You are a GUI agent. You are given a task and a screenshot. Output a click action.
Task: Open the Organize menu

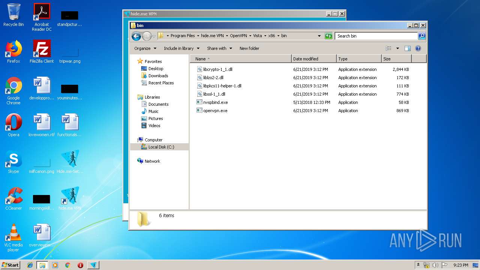[145, 48]
